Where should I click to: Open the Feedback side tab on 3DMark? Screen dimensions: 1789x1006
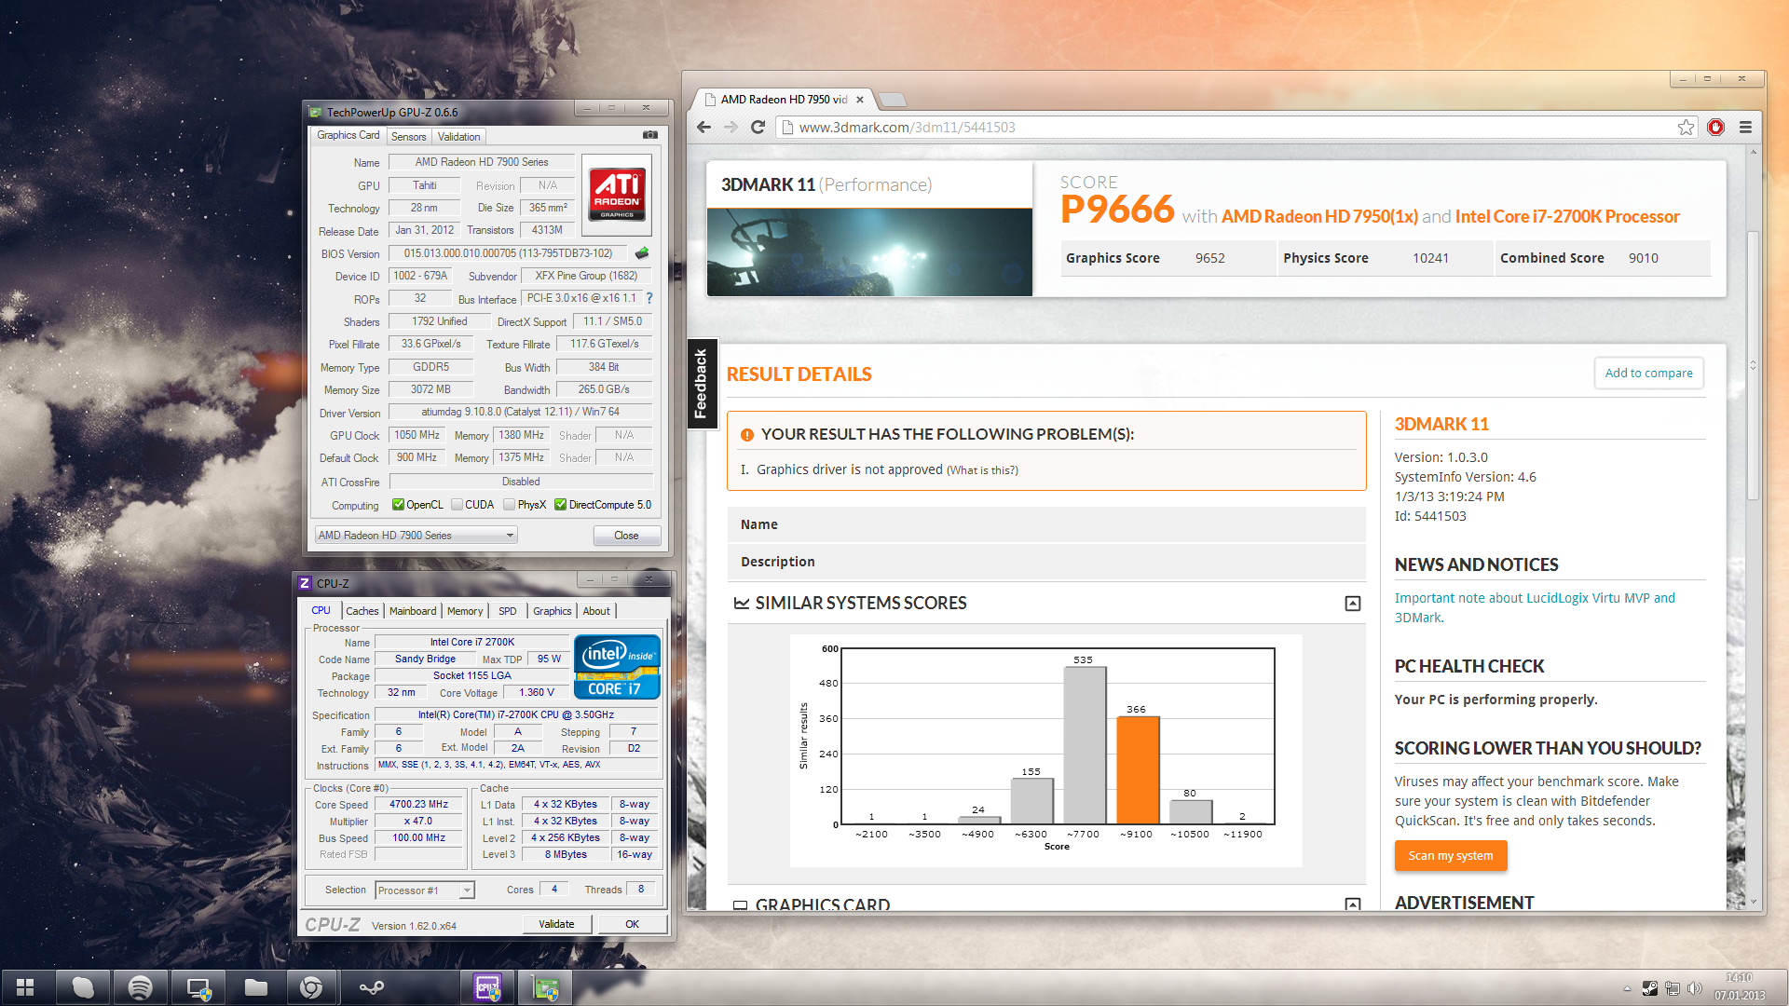coord(702,383)
